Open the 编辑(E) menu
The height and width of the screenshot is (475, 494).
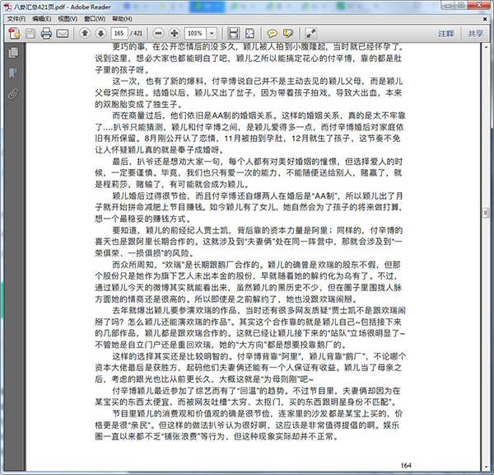click(x=42, y=19)
